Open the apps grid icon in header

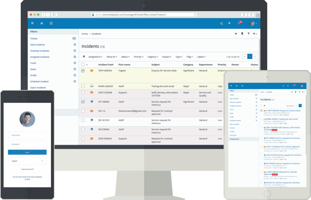(x=52, y=23)
